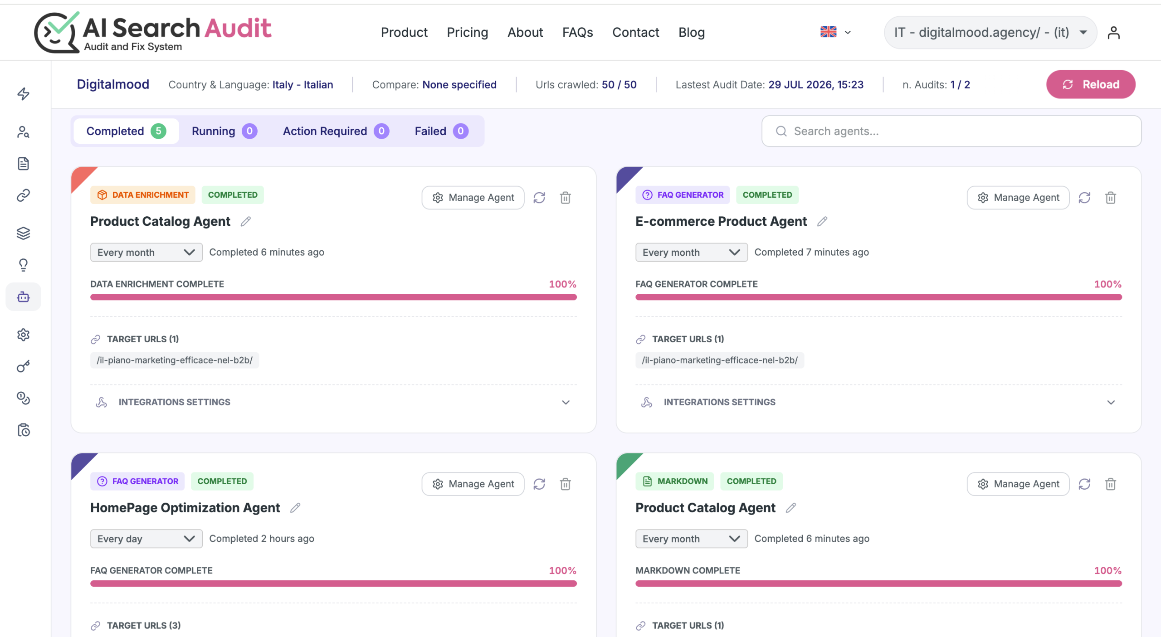Click target URL chip in Data Enrichment card
This screenshot has height=637, width=1161.
pyautogui.click(x=175, y=360)
